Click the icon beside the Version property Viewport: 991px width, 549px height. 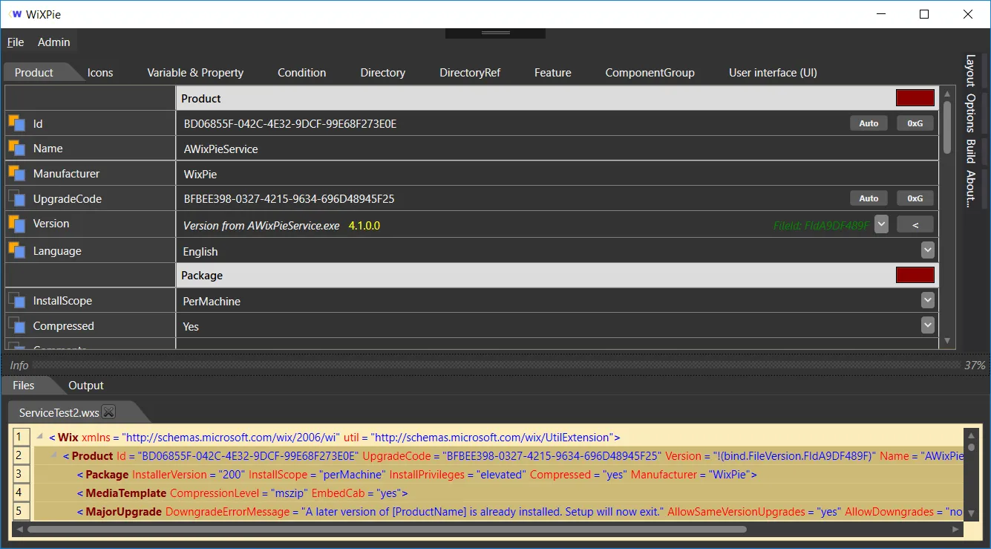(x=16, y=223)
